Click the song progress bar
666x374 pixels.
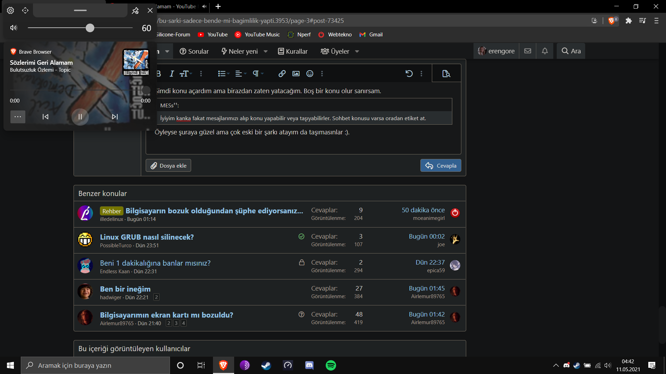pyautogui.click(x=80, y=90)
